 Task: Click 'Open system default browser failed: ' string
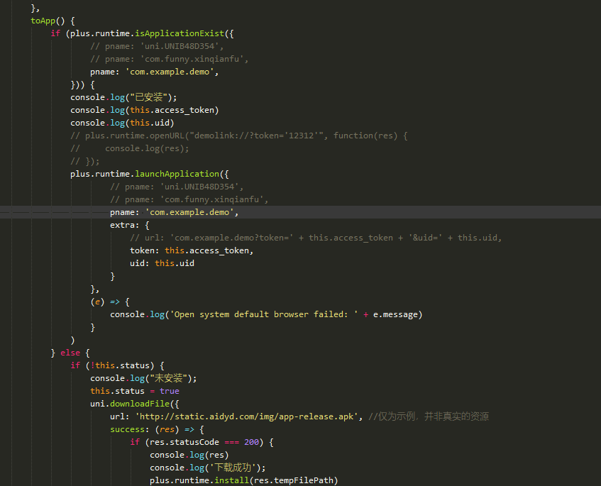click(265, 314)
